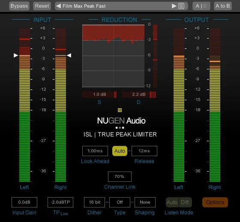Image resolution: width=240 pixels, height=222 pixels.
Task: Copy settings with A to B
Action: pyautogui.click(x=223, y=6)
